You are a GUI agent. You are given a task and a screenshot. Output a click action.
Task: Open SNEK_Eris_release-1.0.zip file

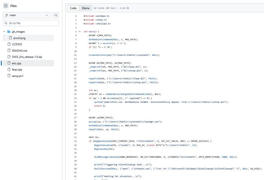(x=27, y=57)
